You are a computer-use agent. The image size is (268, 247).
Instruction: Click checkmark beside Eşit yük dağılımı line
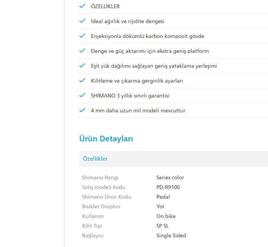(x=82, y=66)
